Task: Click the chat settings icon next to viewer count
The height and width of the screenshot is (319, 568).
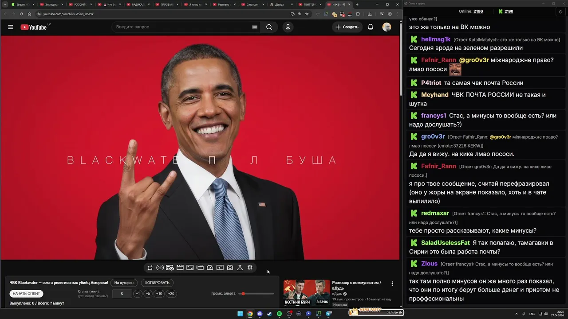Action: coord(560,12)
